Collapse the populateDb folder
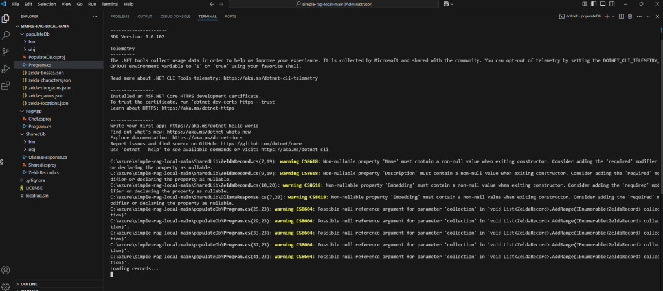The image size is (663, 291). [x=58, y=34]
